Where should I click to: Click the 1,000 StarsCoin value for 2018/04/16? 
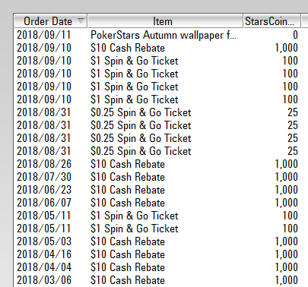[x=286, y=254]
